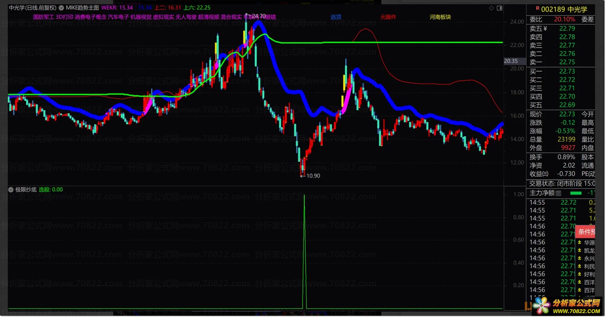This screenshot has width=606, height=317.
Task: Click the 委比 20.10% value
Action: [564, 19]
